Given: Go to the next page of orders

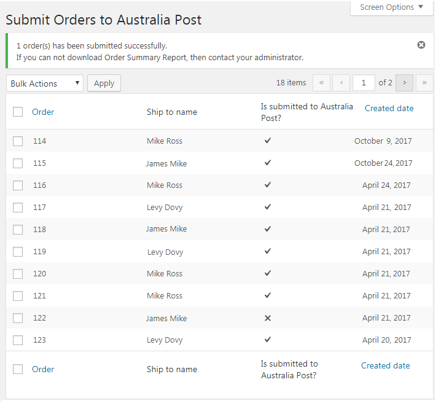Looking at the screenshot, I should click(x=404, y=82).
